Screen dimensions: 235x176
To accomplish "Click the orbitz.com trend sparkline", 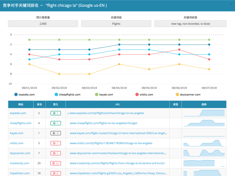I will coord(204,143).
